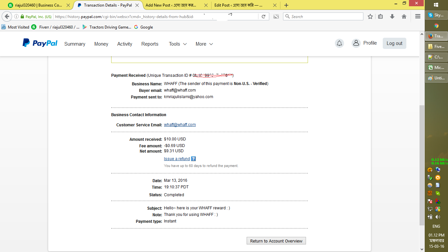Go to Firefox home page icon

404,16
